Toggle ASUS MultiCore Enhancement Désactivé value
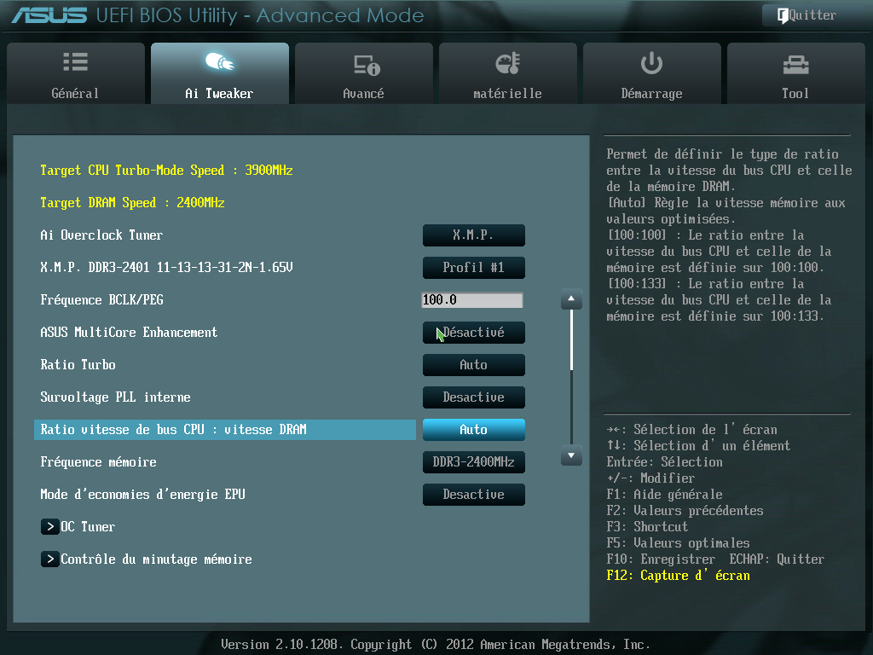Viewport: 873px width, 655px height. [474, 333]
